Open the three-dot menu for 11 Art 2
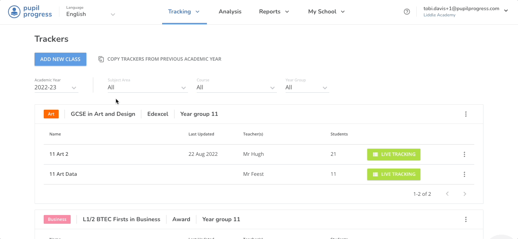This screenshot has width=518, height=239. (464, 154)
